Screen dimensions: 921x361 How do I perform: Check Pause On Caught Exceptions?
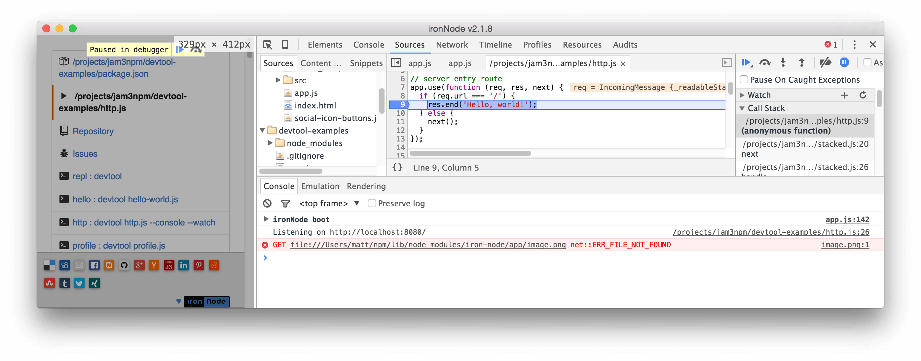pyautogui.click(x=744, y=79)
